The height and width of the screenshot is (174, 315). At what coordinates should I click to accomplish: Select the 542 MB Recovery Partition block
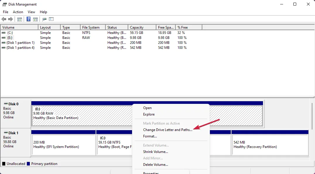click(x=269, y=145)
